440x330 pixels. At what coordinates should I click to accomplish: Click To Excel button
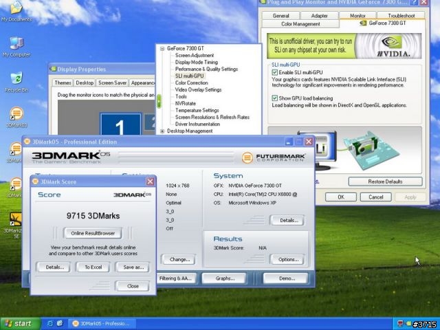[x=93, y=267]
